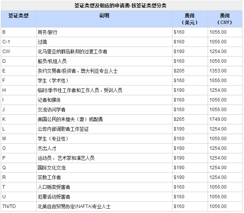Click the 交流访问学者 description cell

coord(104,110)
